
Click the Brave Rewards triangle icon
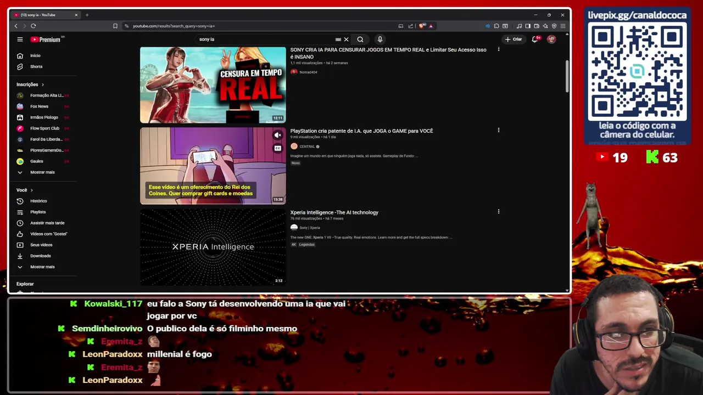(431, 26)
